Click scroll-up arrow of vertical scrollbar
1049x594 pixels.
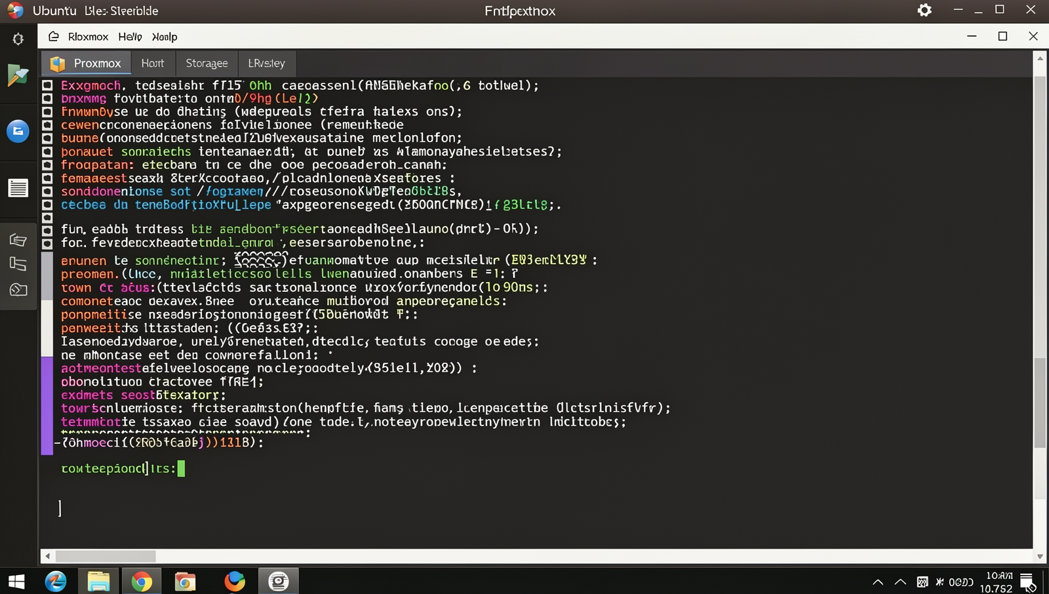(x=1040, y=58)
